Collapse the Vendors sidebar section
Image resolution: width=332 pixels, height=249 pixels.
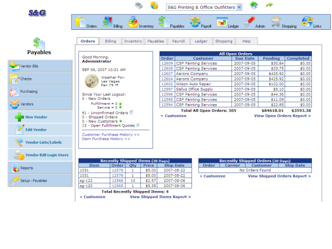point(40,104)
